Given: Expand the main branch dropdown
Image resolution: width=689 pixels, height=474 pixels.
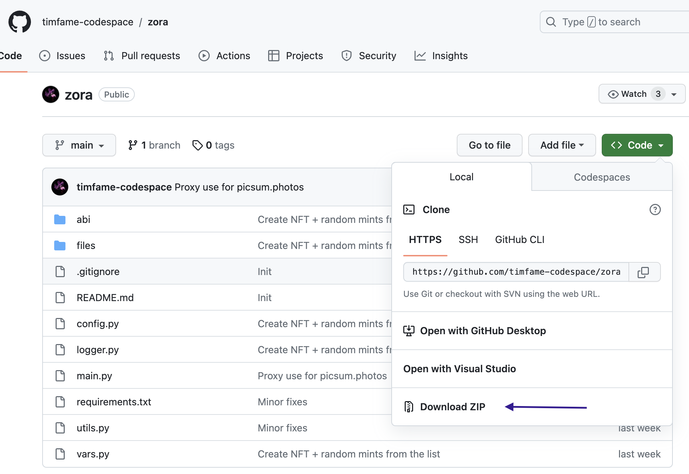Looking at the screenshot, I should (x=79, y=145).
